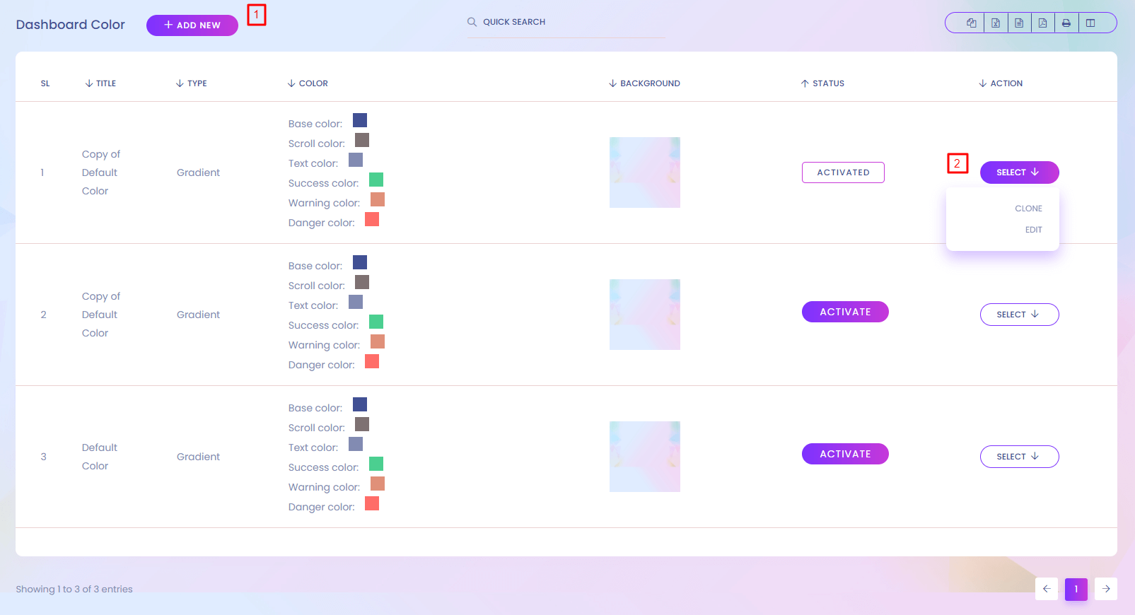The height and width of the screenshot is (615, 1135).
Task: Activate the Default Color in row 3
Action: (x=845, y=454)
